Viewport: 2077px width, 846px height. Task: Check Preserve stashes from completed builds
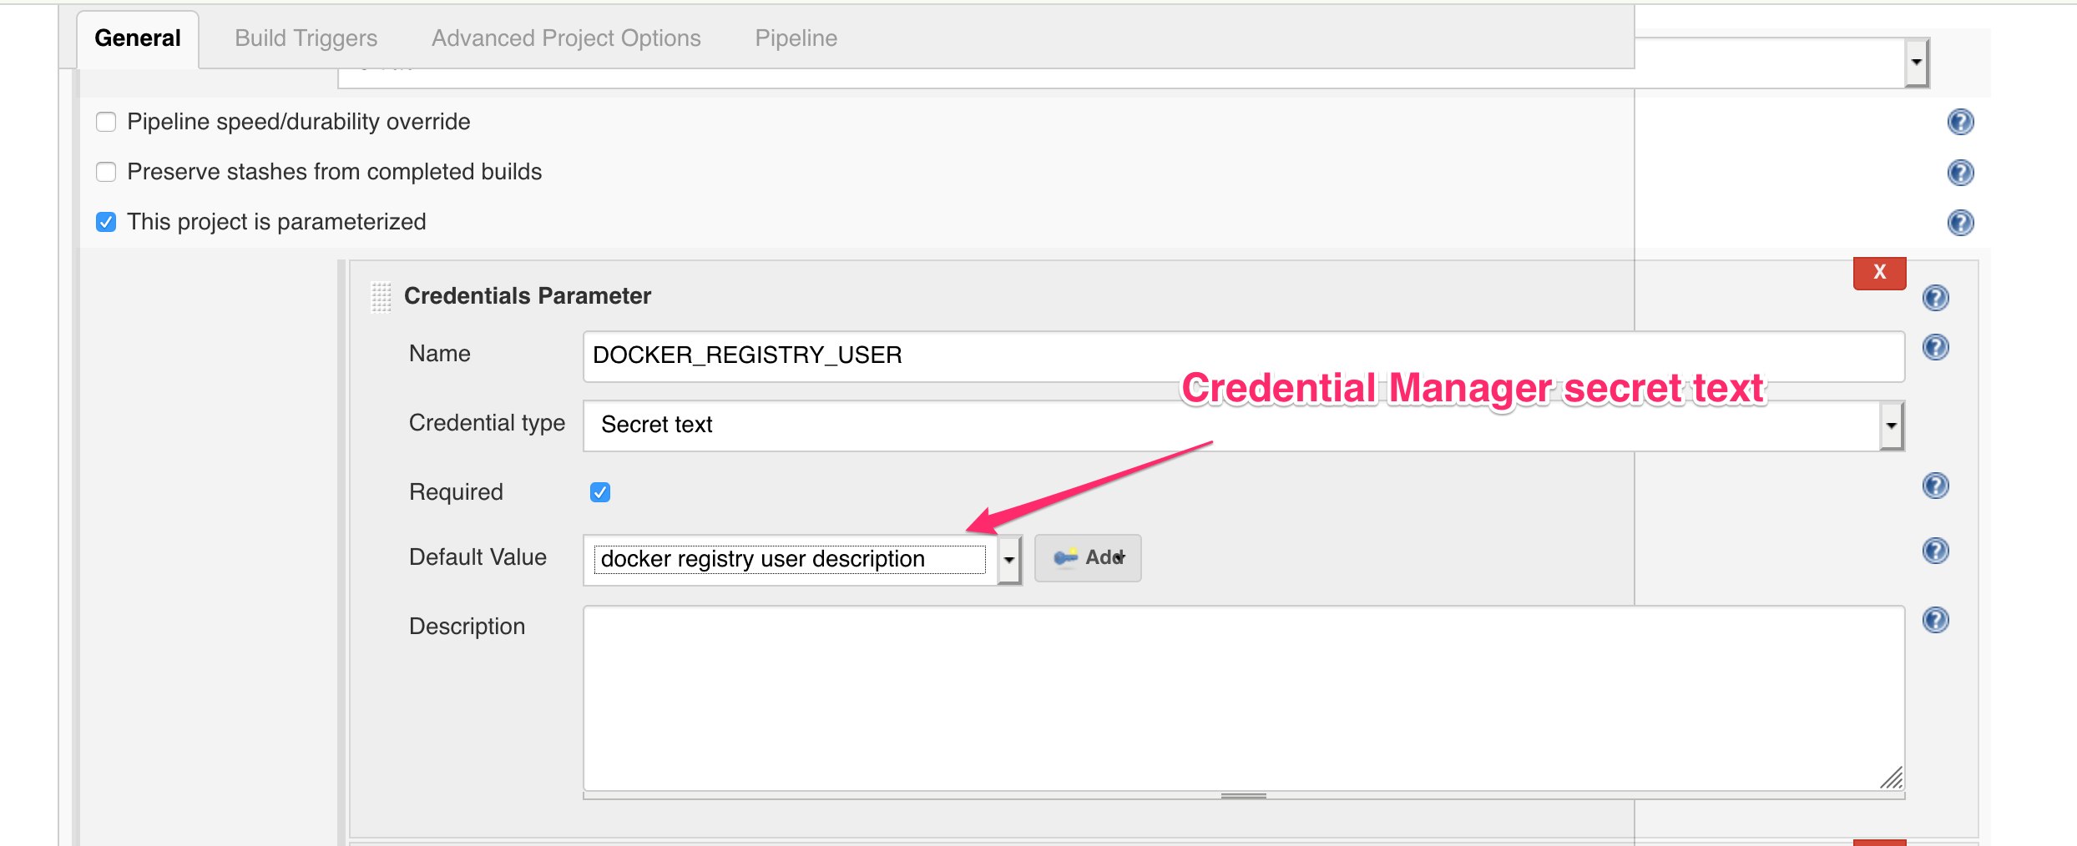coord(106,172)
